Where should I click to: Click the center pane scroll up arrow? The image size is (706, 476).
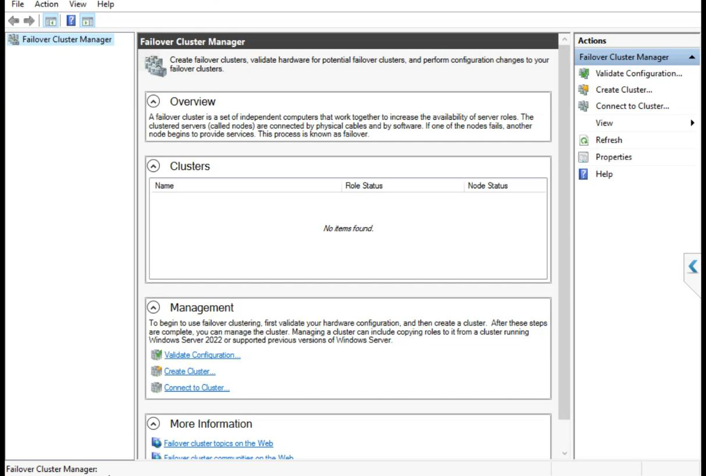(x=564, y=40)
